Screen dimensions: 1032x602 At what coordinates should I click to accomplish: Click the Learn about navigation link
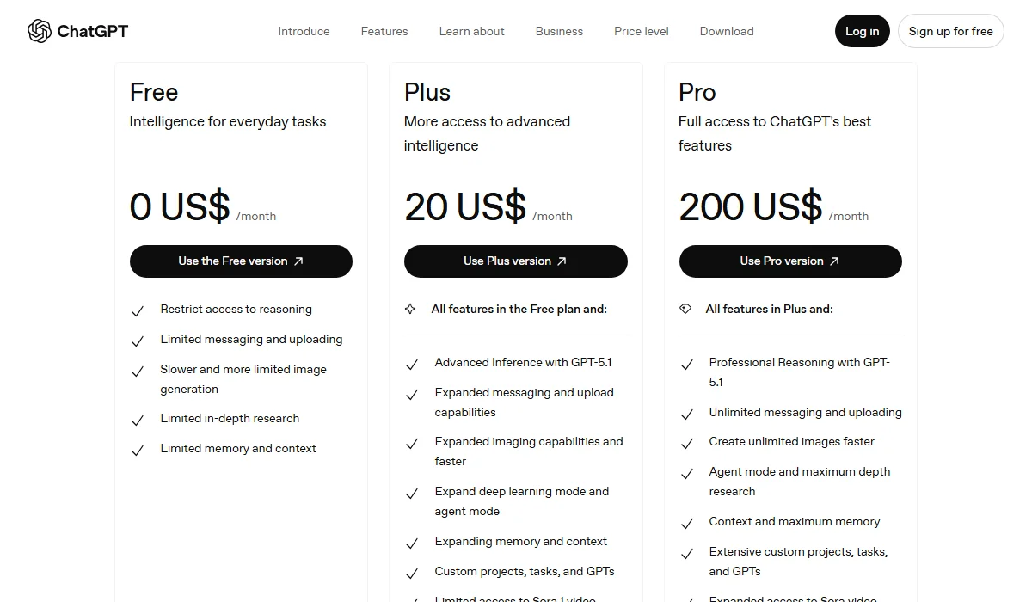coord(471,31)
